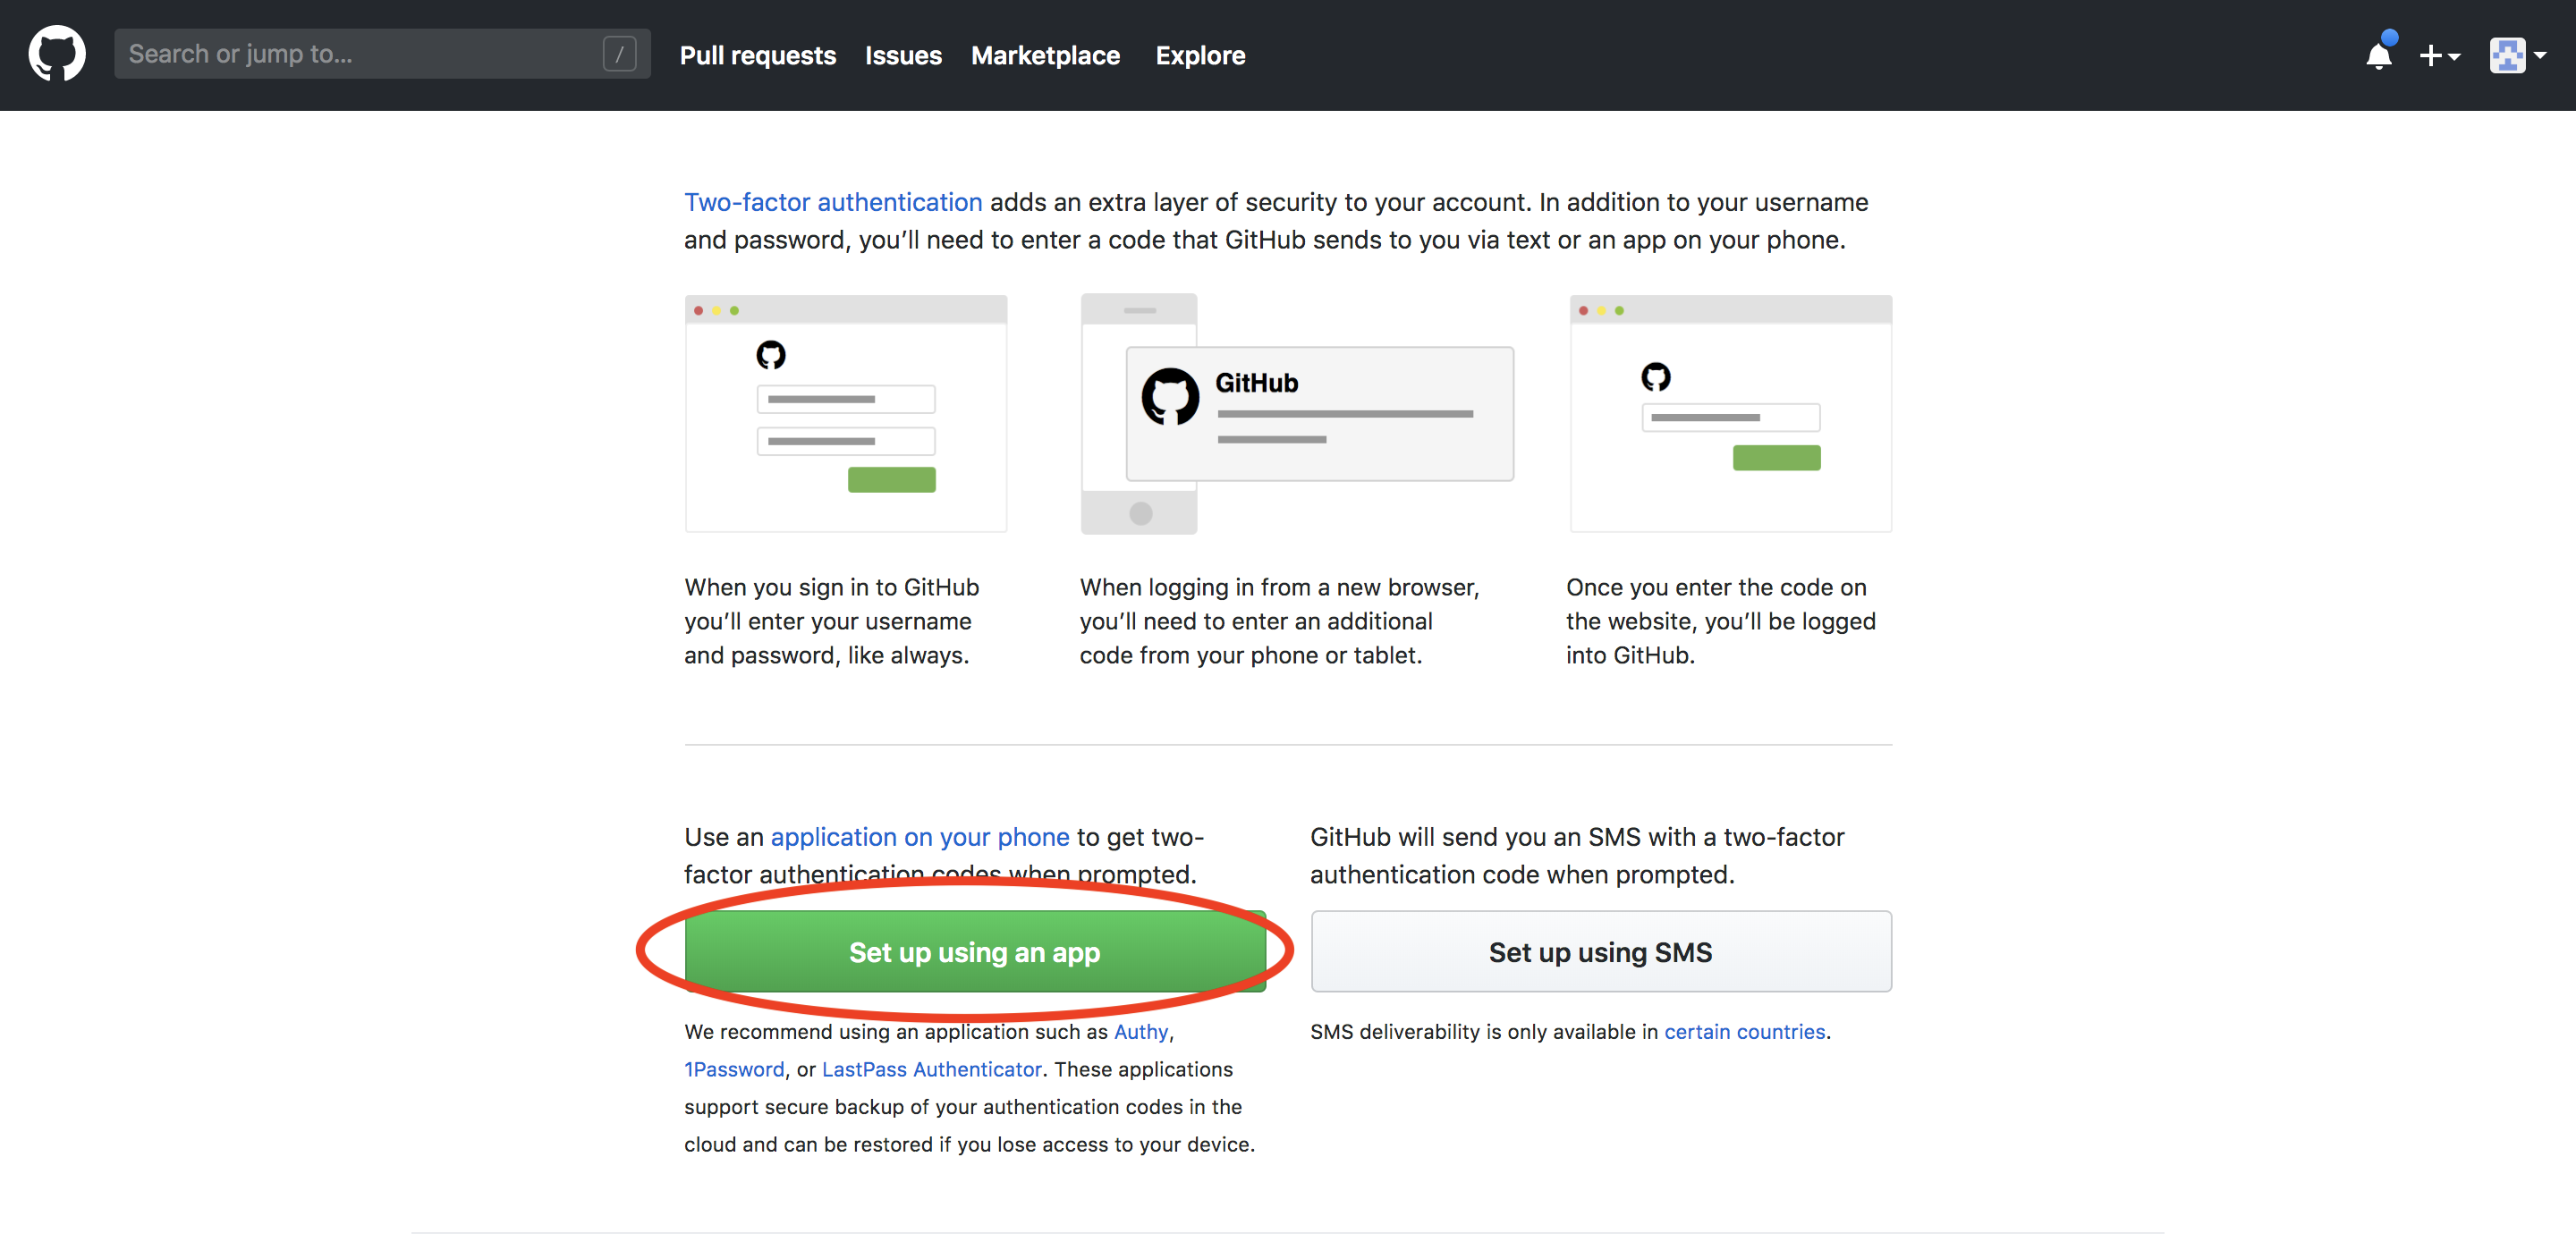The width and height of the screenshot is (2576, 1250).
Task: Click the Explore nav item icon
Action: 1201,55
